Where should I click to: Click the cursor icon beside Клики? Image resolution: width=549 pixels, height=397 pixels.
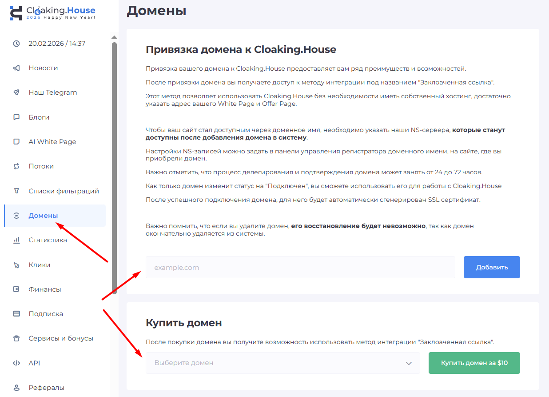point(16,265)
